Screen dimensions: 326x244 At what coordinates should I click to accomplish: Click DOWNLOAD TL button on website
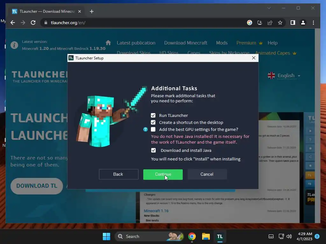pos(37,186)
